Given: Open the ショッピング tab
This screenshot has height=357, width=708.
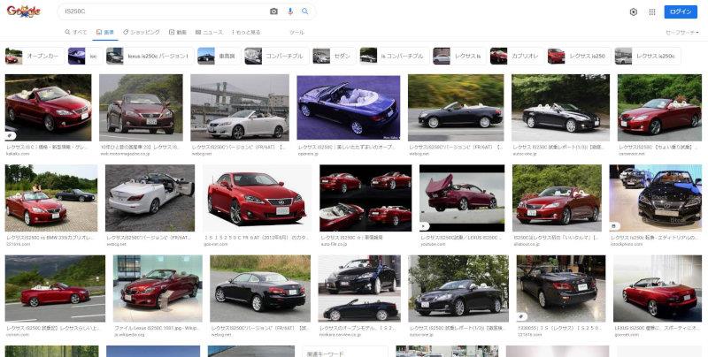Looking at the screenshot, I should point(142,32).
